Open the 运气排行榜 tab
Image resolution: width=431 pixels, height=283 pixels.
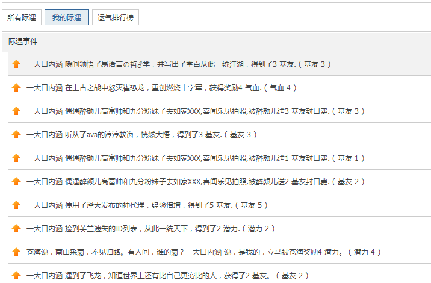pyautogui.click(x=116, y=17)
